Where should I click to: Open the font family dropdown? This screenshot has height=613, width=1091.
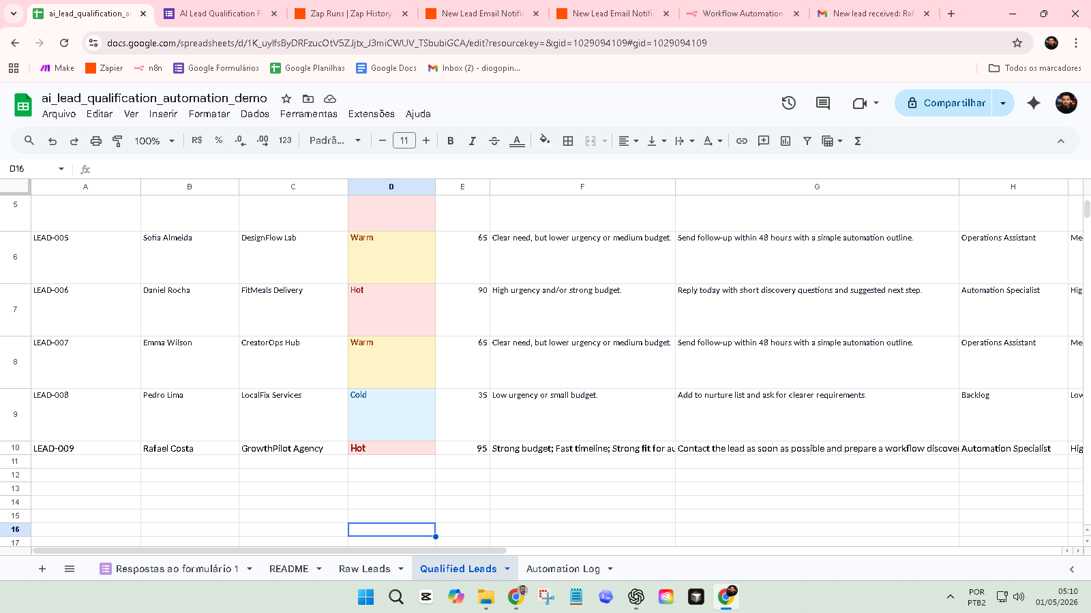click(x=335, y=140)
